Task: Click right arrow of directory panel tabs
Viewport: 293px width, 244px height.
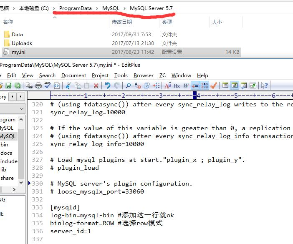Action: tap(20, 97)
